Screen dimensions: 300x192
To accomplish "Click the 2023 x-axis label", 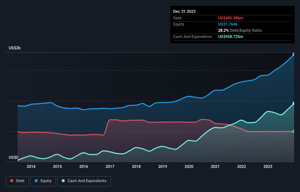I will [268, 166].
